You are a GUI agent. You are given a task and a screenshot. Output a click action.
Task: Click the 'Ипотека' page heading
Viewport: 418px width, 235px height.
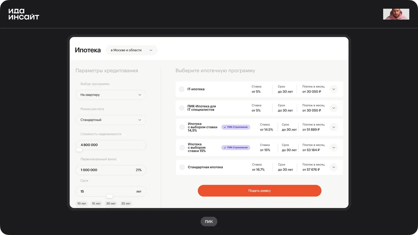point(88,50)
